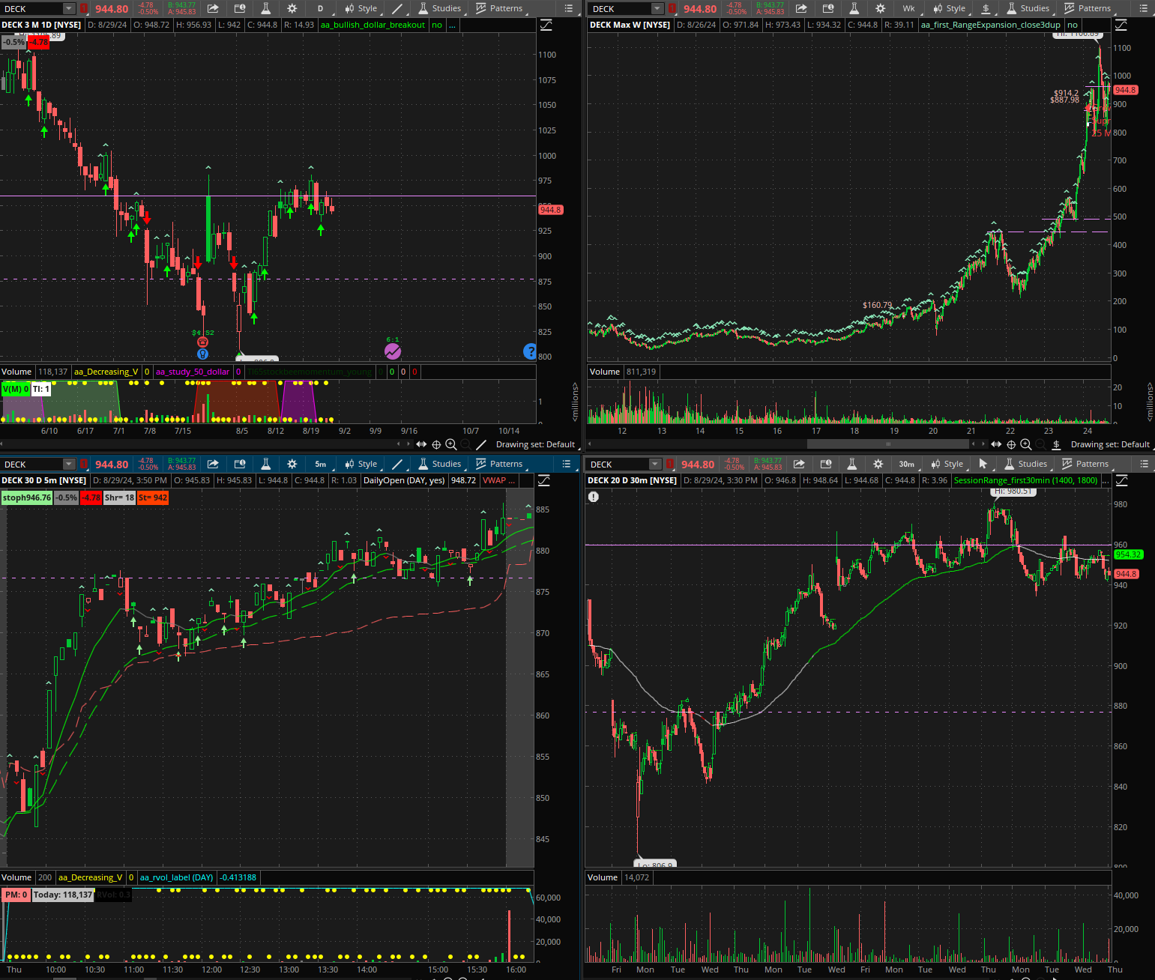Open Style menu in daily chart toolbar
Screen dimensions: 1155x980
tap(361, 8)
